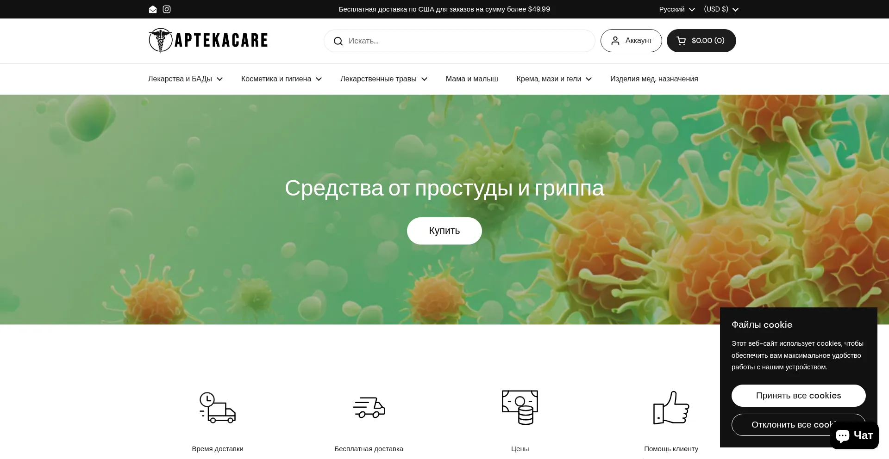Click the prices money-and-coins icon
Screen dimensions: 889x459
520,407
